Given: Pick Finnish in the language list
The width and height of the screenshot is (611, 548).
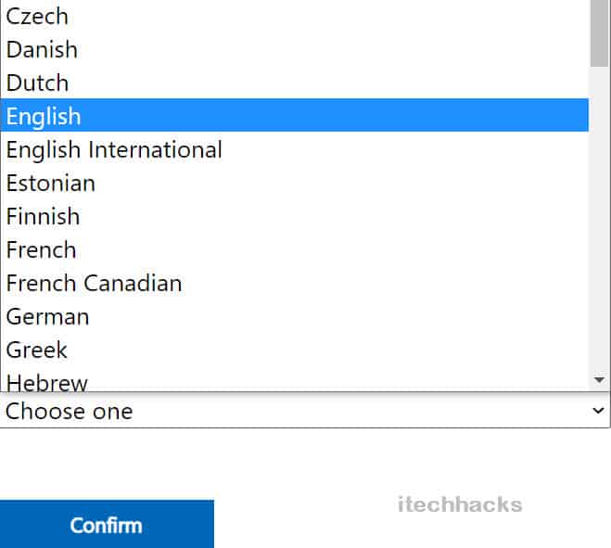Looking at the screenshot, I should pyautogui.click(x=43, y=216).
